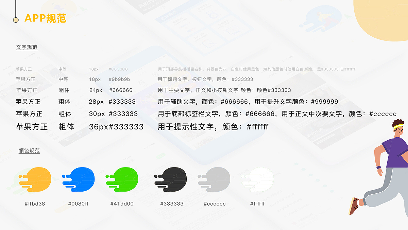Screen dimensions: 408x230
Task: Click the 用于主要文字，正文和小按钮文字 description
Action: (x=224, y=90)
